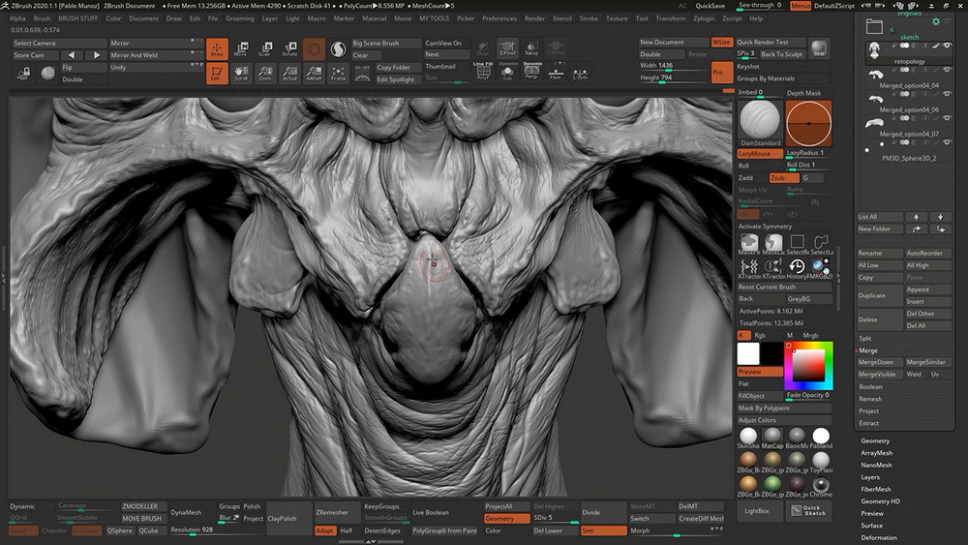
Task: Expand the Split section
Action: (x=865, y=338)
